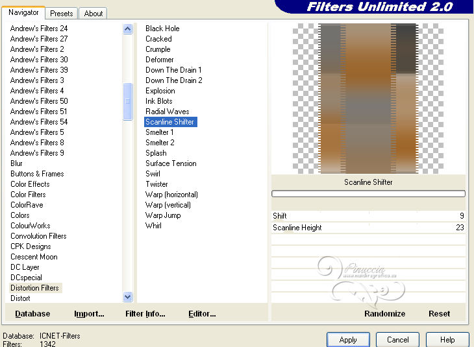Click the progress bar under Scanline Shifter
This screenshot has width=474, height=347.
point(368,193)
